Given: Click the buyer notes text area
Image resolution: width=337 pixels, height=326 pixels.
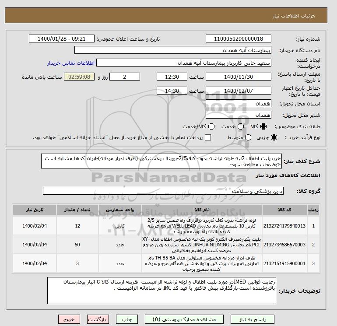Looking at the screenshot, I should (x=161, y=291).
